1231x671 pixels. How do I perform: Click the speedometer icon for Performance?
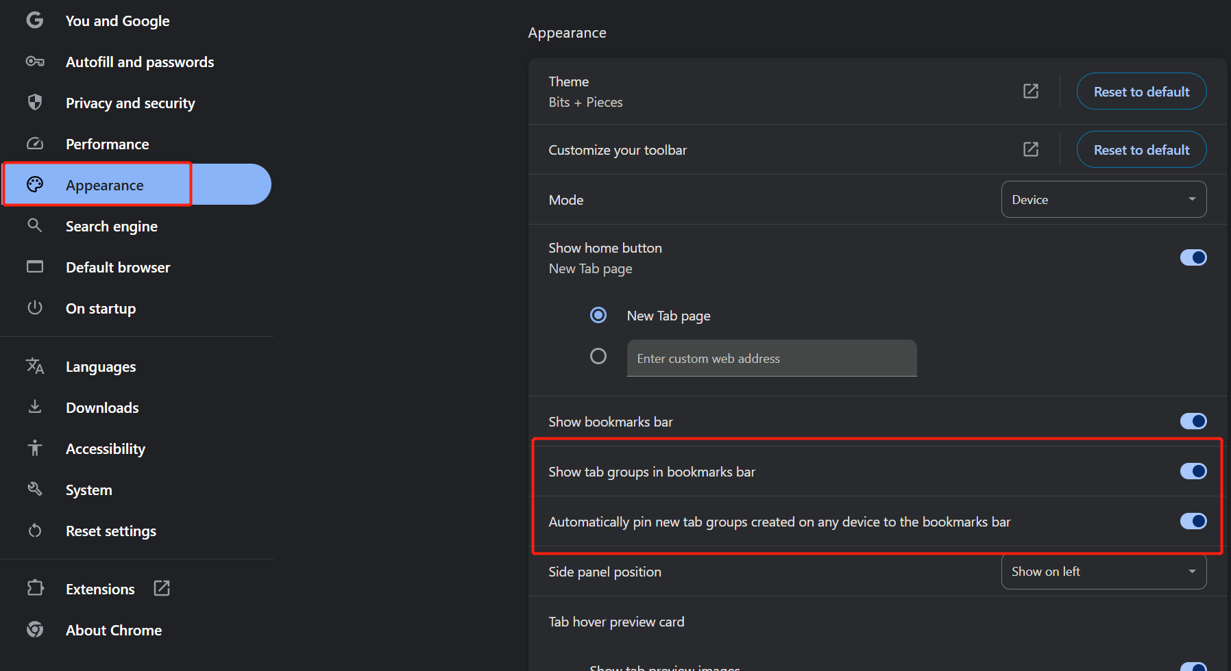click(35, 144)
